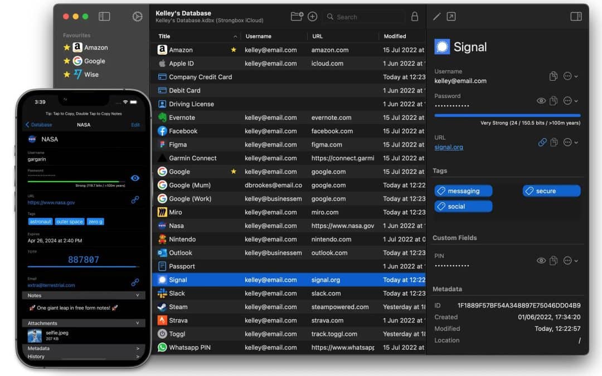
Task: Click the add new entry plus icon
Action: click(313, 17)
